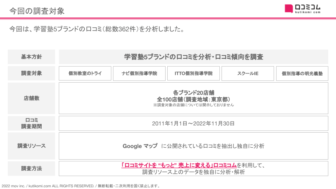Select the 調査リソース label cell
This screenshot has width=336, height=189.
31,146
